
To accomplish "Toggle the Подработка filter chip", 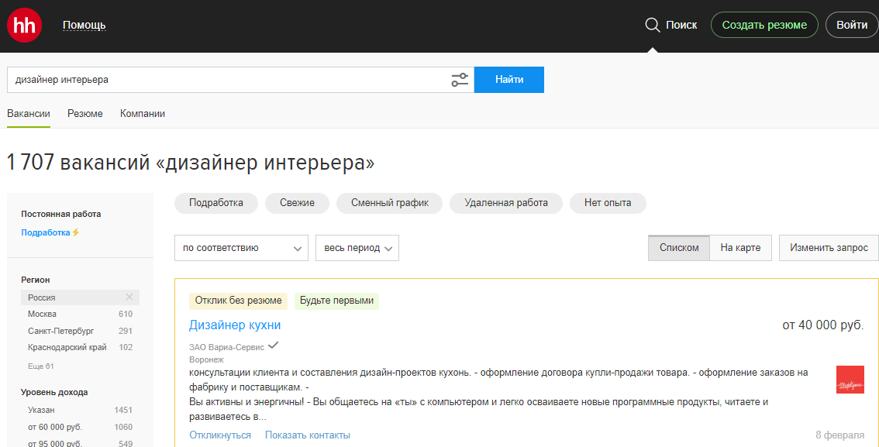I will 216,203.
